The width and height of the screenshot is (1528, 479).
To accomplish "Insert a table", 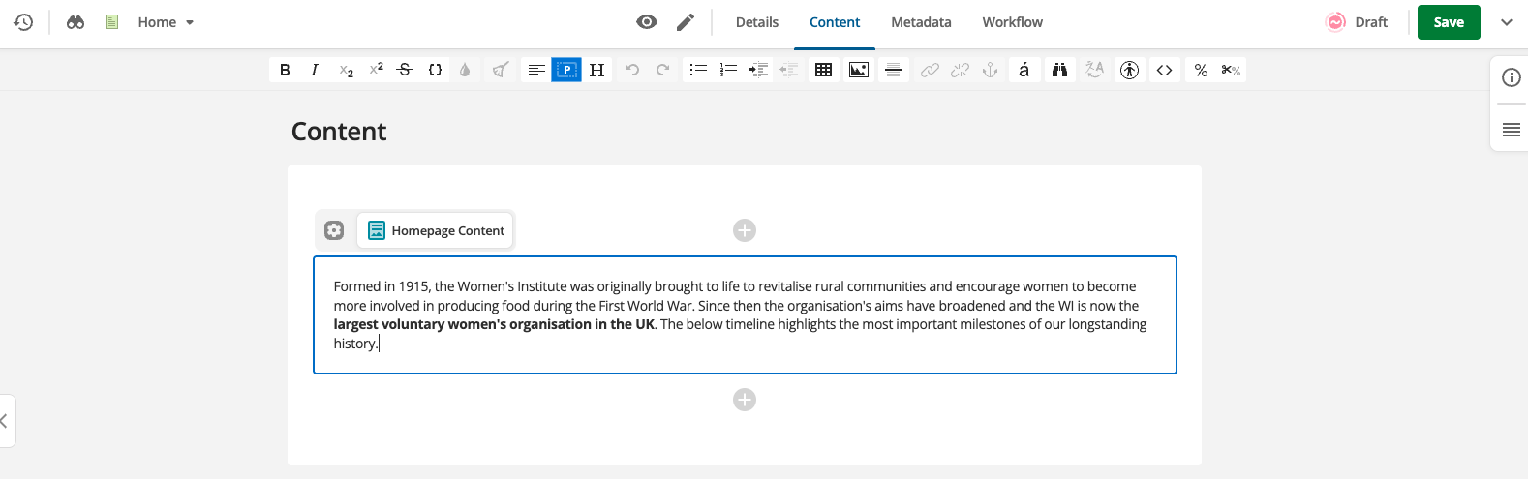I will (x=823, y=70).
